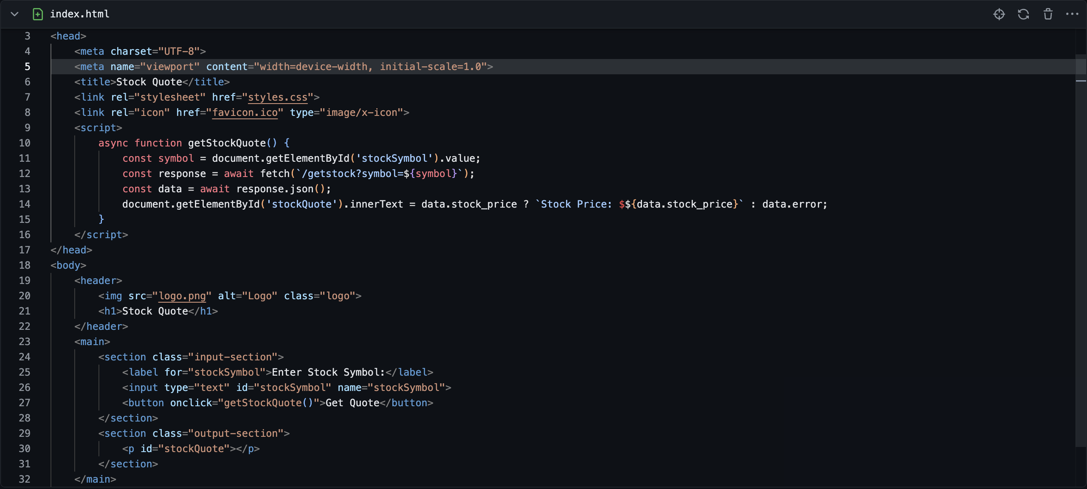Viewport: 1087px width, 489px height.
Task: Open the logo.png link
Action: 182,296
